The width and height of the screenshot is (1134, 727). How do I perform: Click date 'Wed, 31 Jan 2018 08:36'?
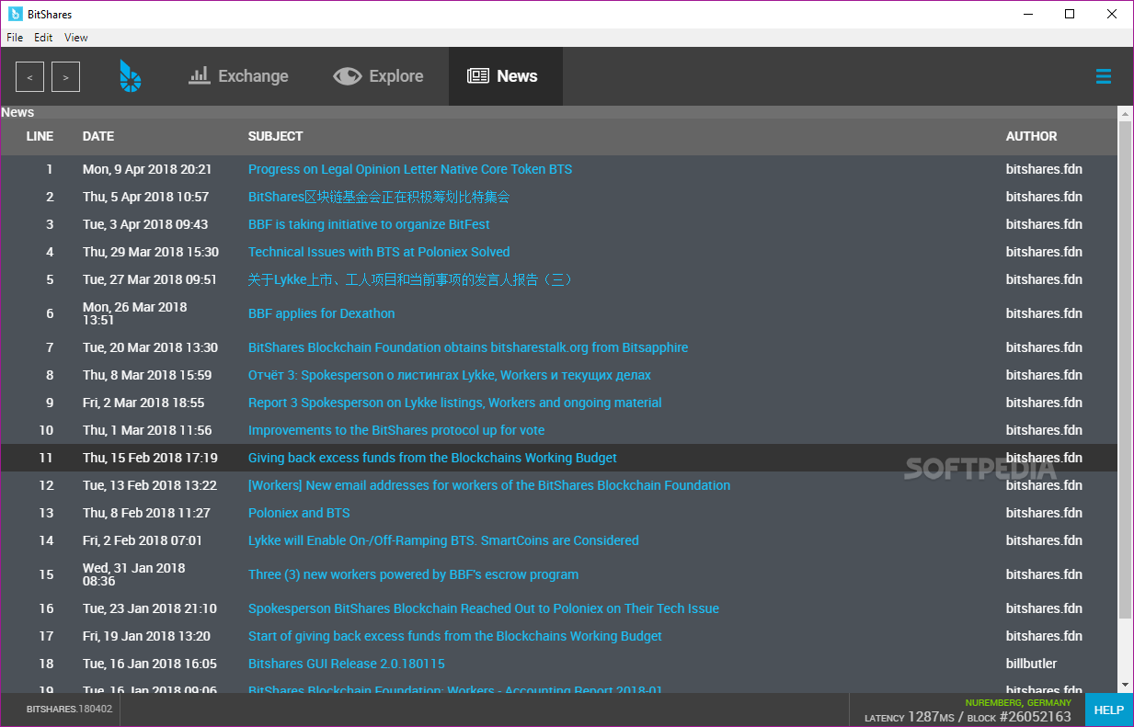coord(134,574)
